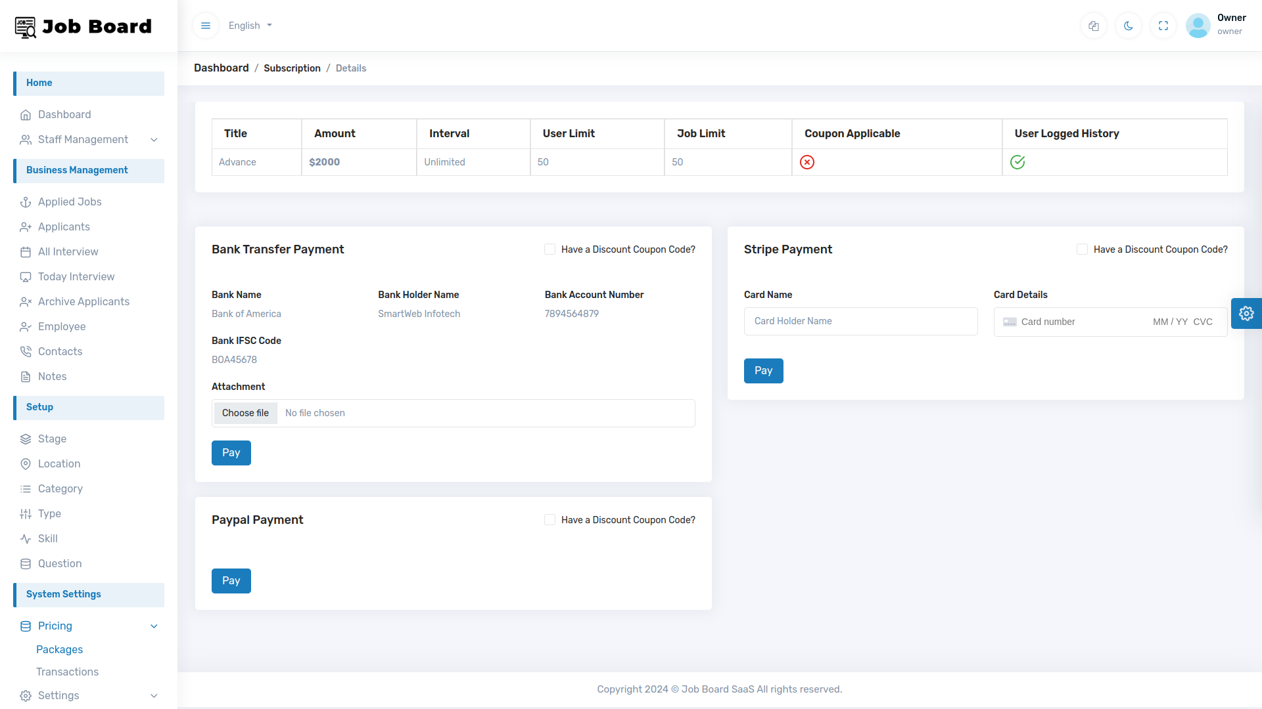Open the Transactions page under Pricing
The width and height of the screenshot is (1262, 709).
tap(67, 672)
